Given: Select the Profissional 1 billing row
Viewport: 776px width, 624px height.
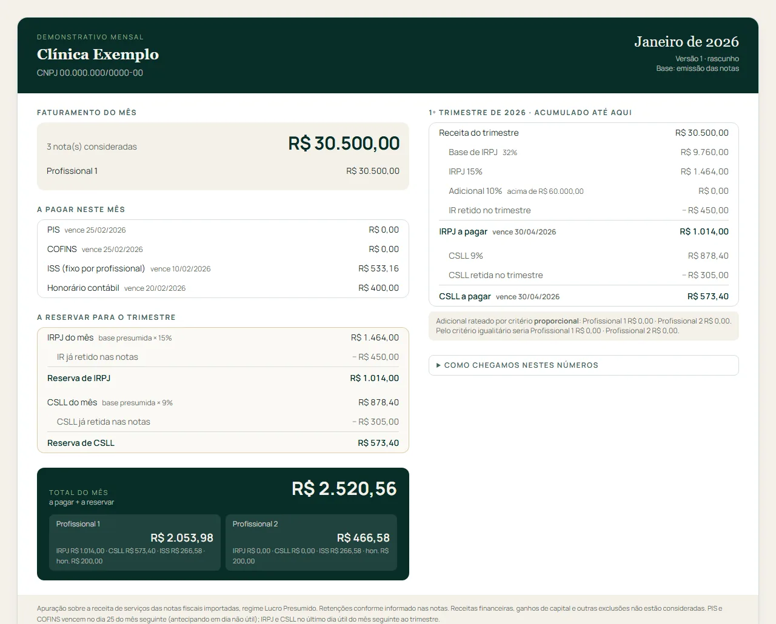Looking at the screenshot, I should pos(223,171).
